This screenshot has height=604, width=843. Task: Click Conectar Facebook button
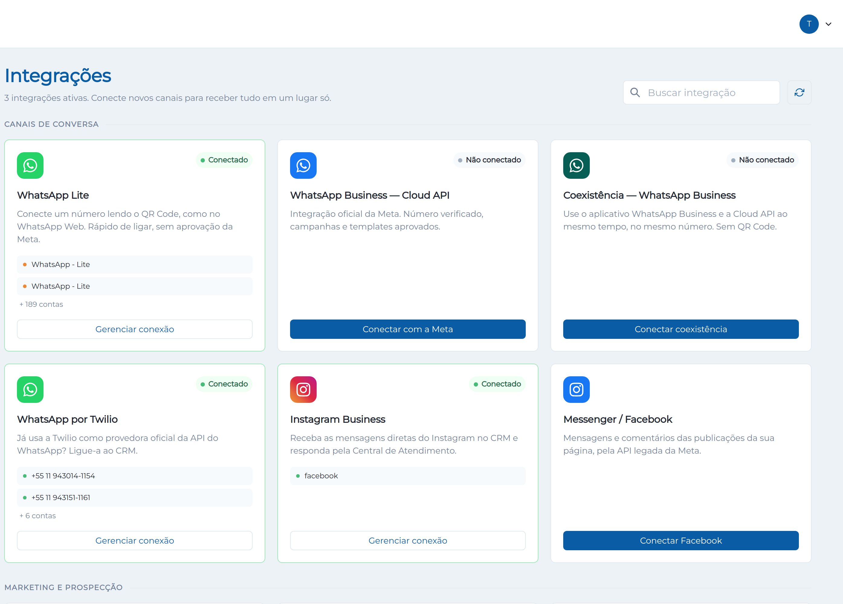(x=681, y=541)
